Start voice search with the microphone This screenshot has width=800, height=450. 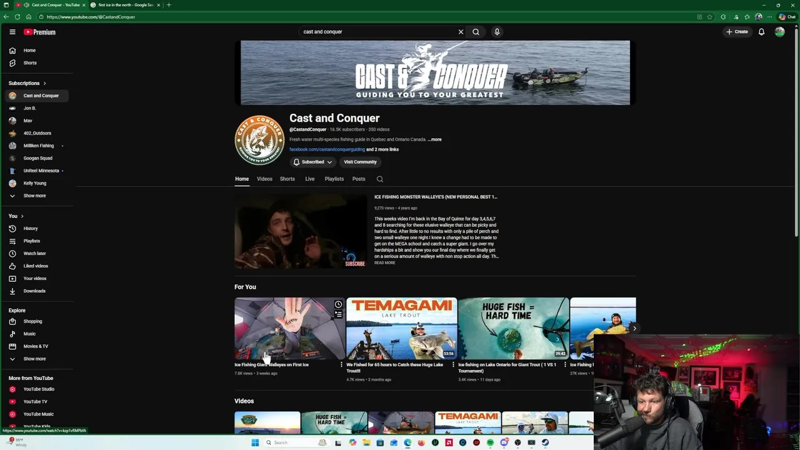[x=497, y=32]
